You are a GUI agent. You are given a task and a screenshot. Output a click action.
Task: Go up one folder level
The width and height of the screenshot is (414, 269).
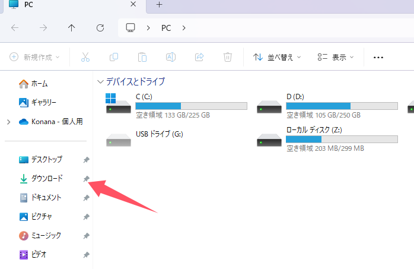click(x=72, y=28)
